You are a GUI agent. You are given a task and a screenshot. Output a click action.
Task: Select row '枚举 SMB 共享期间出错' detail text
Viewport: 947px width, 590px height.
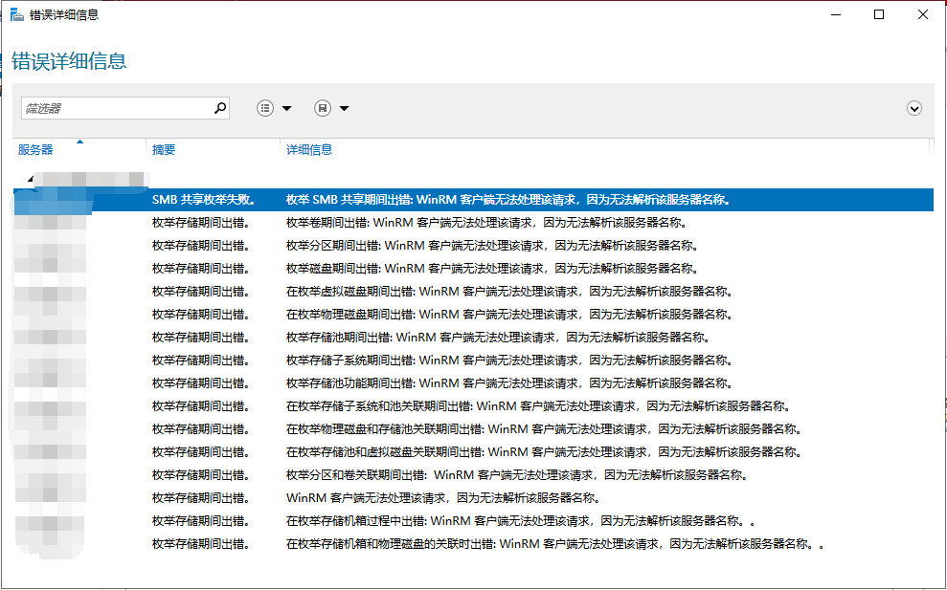(507, 200)
